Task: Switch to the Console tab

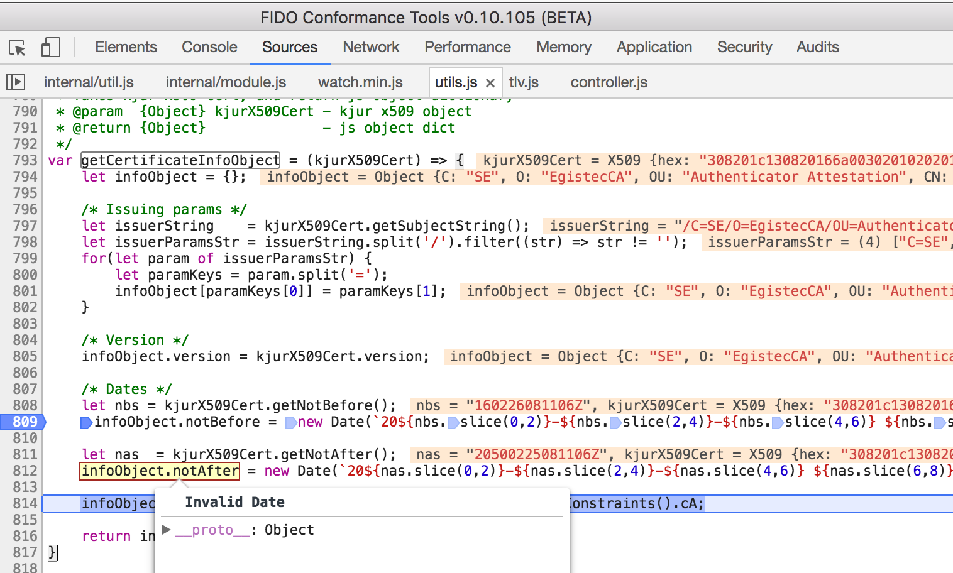Action: pyautogui.click(x=209, y=47)
